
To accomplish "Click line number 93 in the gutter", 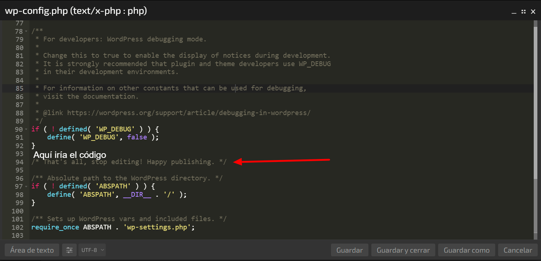I will point(19,154).
